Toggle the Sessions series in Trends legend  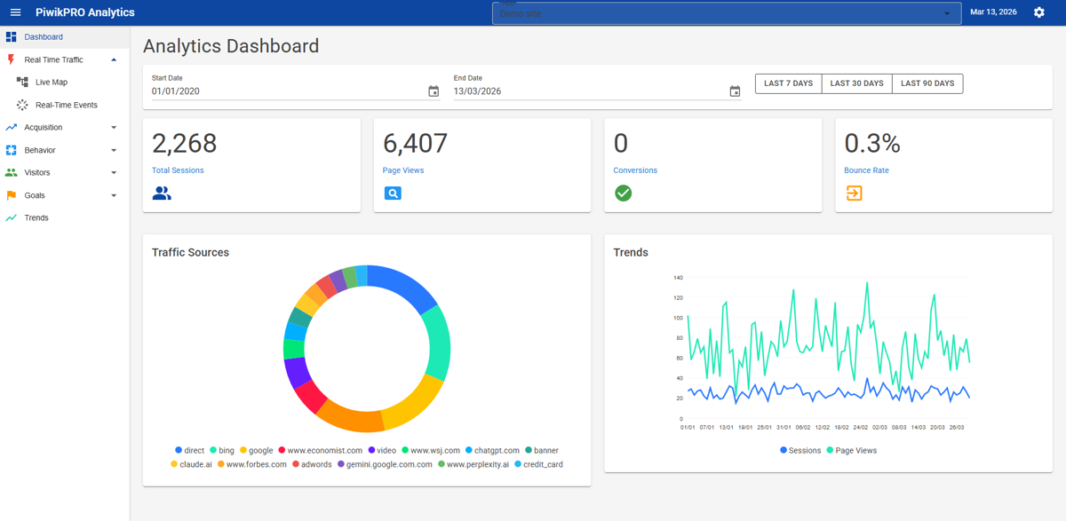click(x=800, y=450)
